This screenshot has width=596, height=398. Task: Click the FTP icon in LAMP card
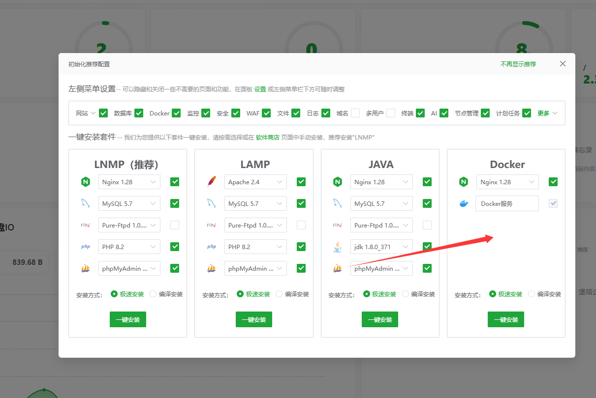(212, 225)
